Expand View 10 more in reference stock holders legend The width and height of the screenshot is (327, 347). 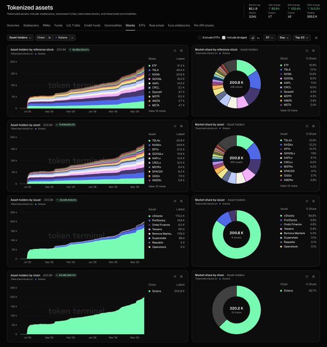(157, 111)
